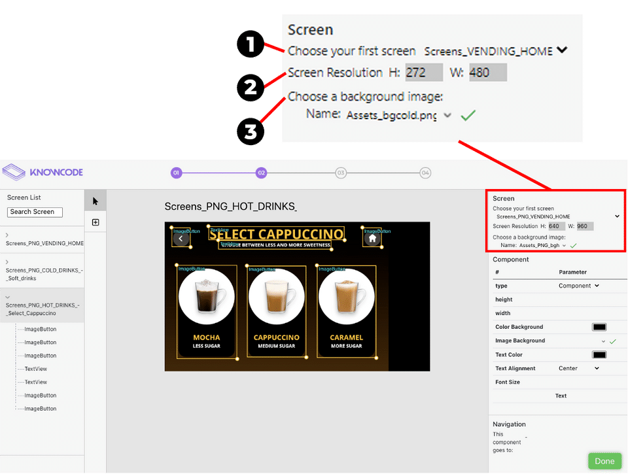Click the Screen List heading
This screenshot has width=628, height=474.
pyautogui.click(x=24, y=197)
